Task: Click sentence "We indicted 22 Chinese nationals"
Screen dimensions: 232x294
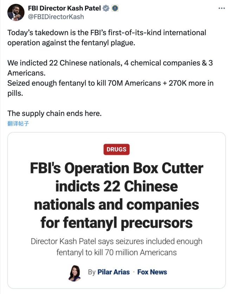Action: coord(110,68)
